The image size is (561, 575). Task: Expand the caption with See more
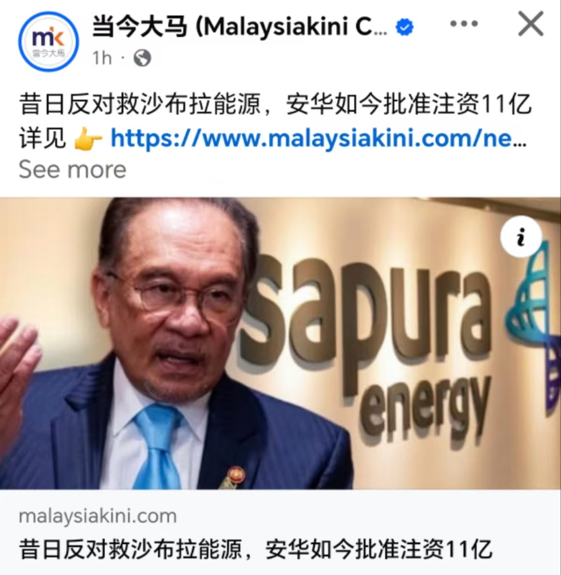pos(72,169)
